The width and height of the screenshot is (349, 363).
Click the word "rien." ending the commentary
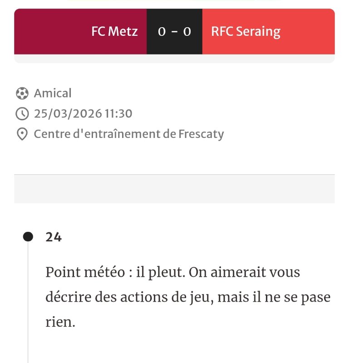pos(60,323)
